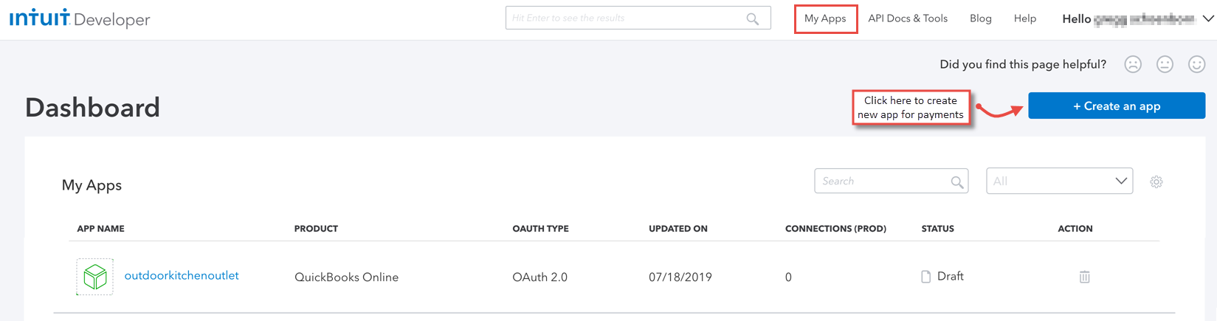Click the Create an app button

[x=1117, y=106]
